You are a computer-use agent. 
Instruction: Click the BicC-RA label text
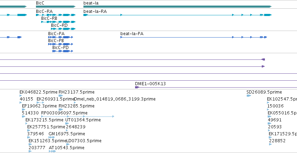44,11
